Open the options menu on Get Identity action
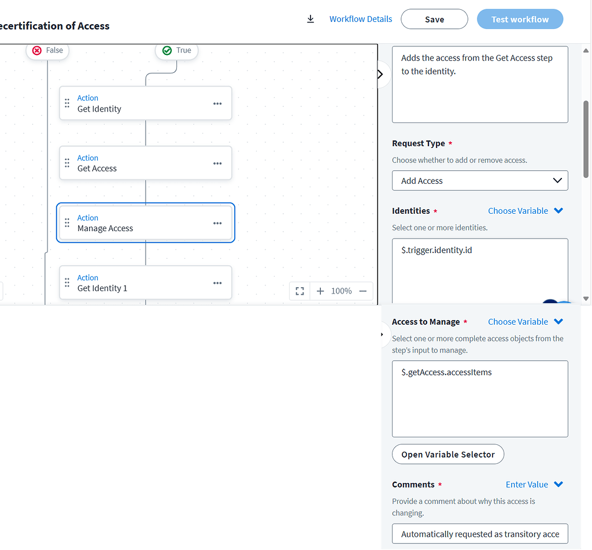Image resolution: width=592 pixels, height=550 pixels. click(217, 103)
